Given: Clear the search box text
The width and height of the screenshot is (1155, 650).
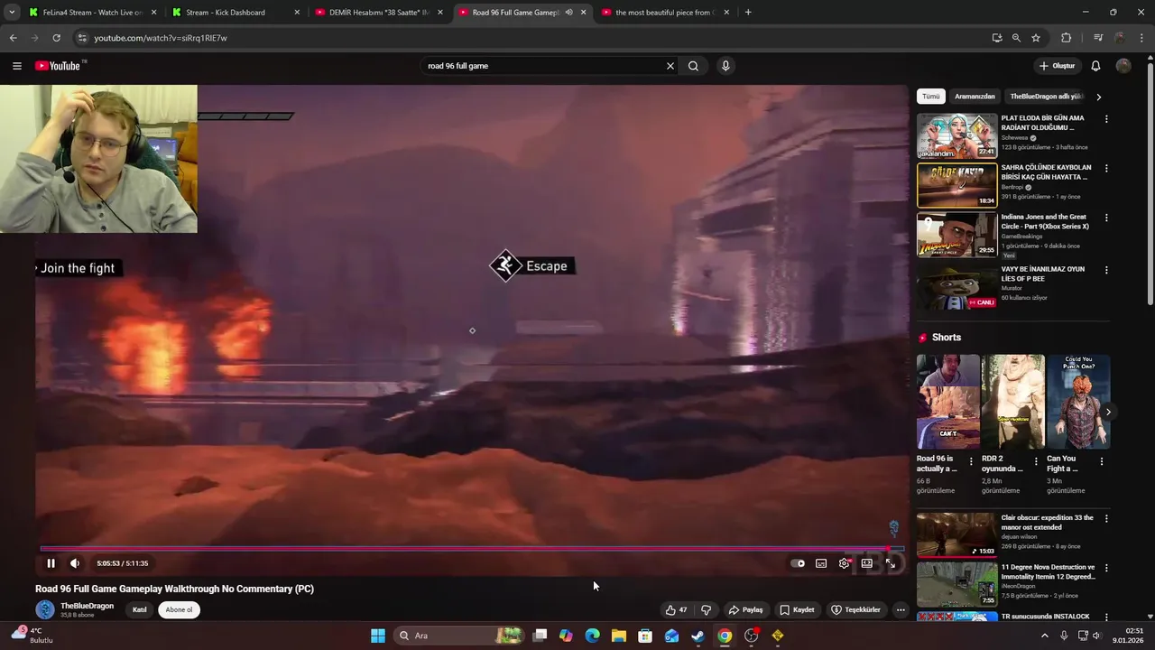Looking at the screenshot, I should pyautogui.click(x=670, y=66).
